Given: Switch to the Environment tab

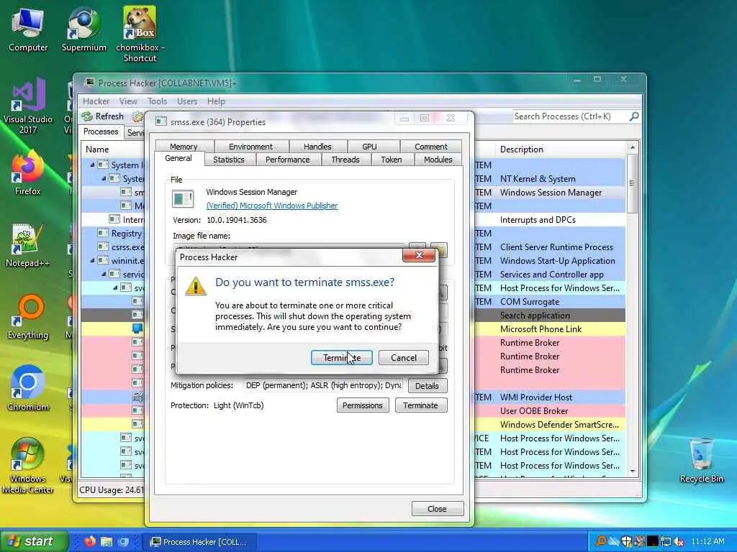Looking at the screenshot, I should 250,147.
